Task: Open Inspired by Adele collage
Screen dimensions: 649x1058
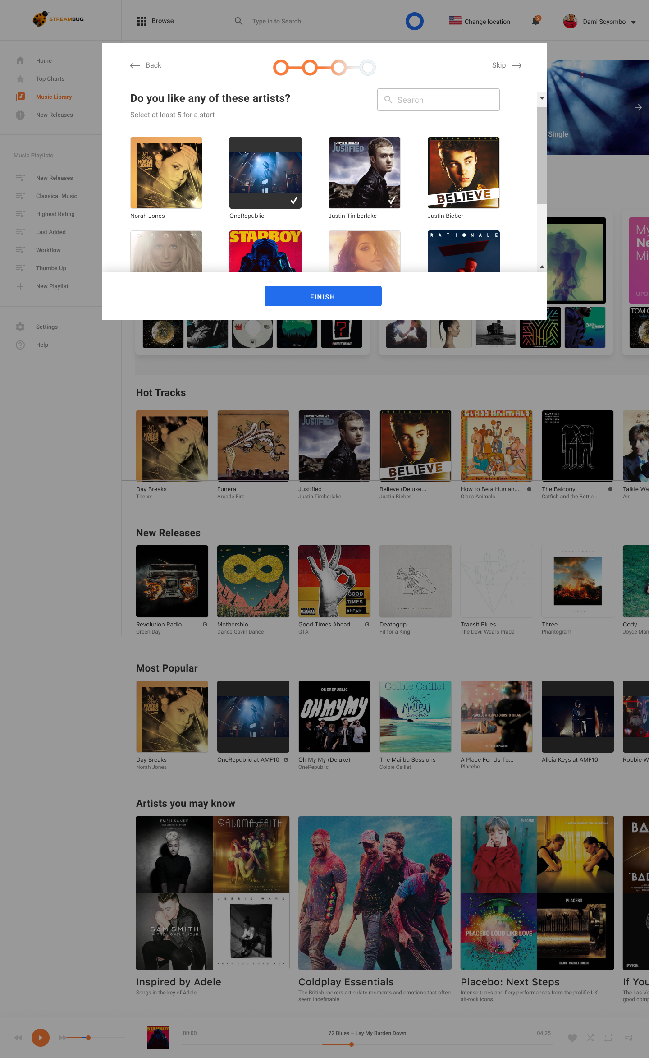Action: [213, 893]
